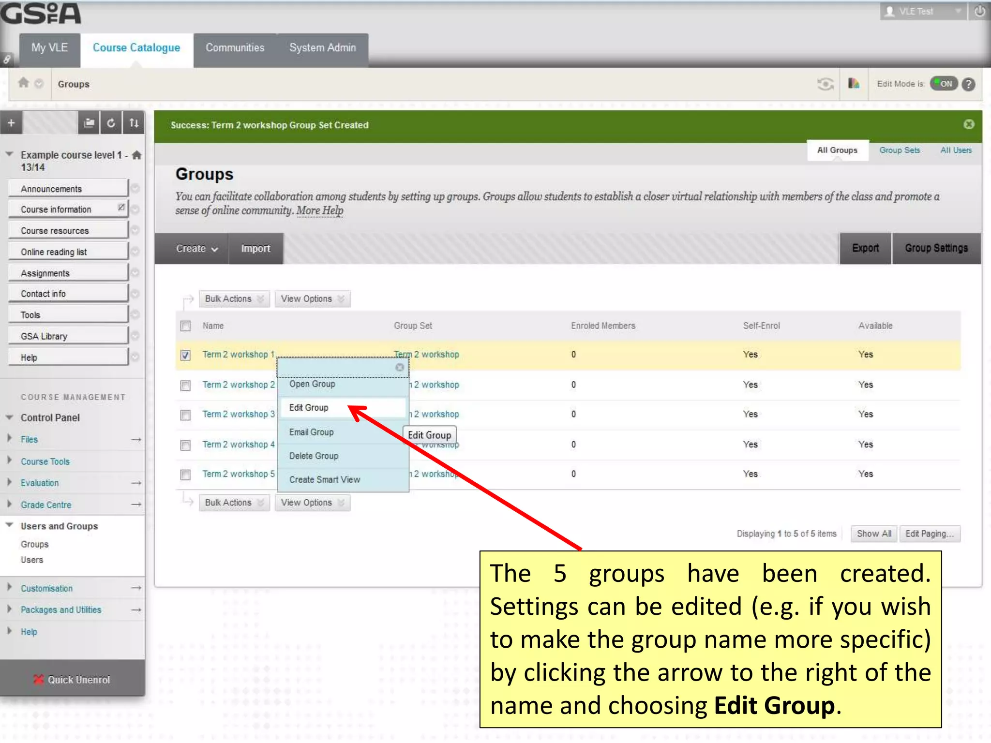Switch to the Group Sets tab
Viewport: 991px width, 743px height.
coord(899,150)
